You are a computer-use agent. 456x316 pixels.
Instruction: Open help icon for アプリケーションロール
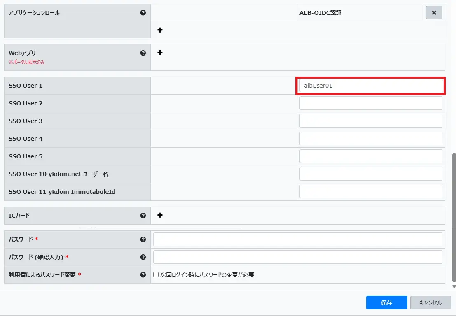click(143, 13)
